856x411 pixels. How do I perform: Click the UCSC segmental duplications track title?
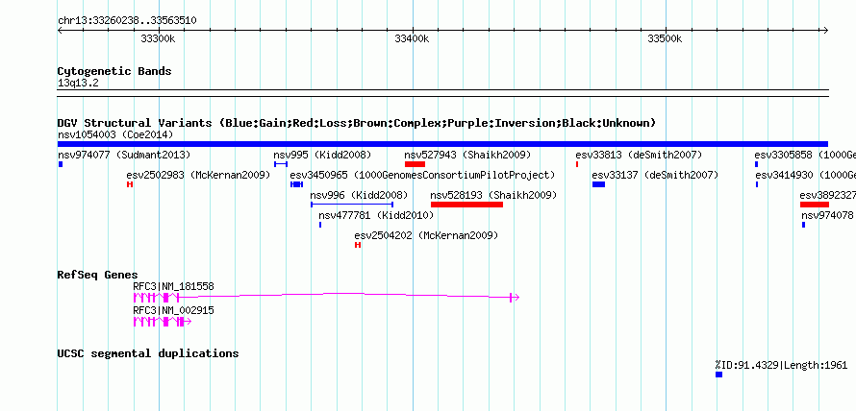coord(148,353)
